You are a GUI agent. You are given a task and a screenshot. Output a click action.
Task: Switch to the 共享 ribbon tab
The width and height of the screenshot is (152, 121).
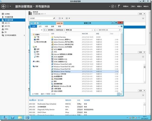(x=46, y=27)
